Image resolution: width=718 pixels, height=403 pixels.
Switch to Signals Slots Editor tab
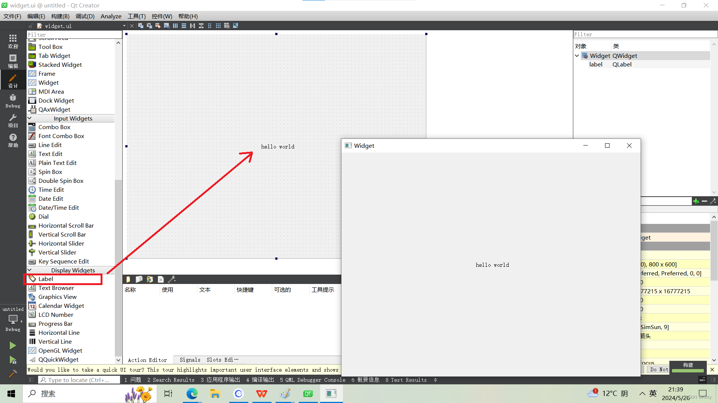tap(209, 360)
